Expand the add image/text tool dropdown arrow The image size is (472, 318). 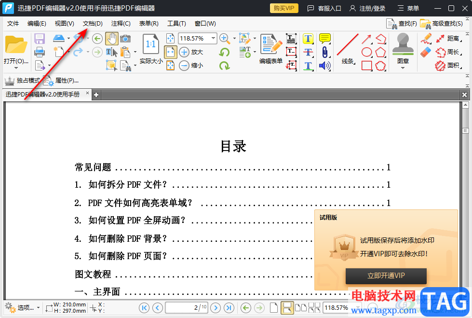point(255,52)
